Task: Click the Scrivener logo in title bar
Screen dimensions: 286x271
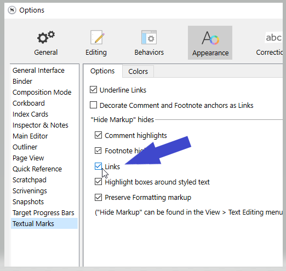Action: tap(12, 10)
